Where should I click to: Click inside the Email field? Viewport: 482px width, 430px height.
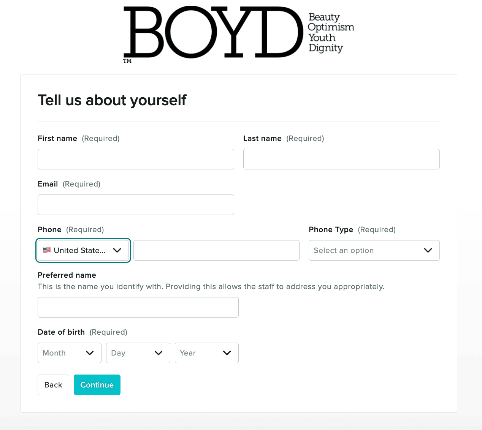pos(136,205)
